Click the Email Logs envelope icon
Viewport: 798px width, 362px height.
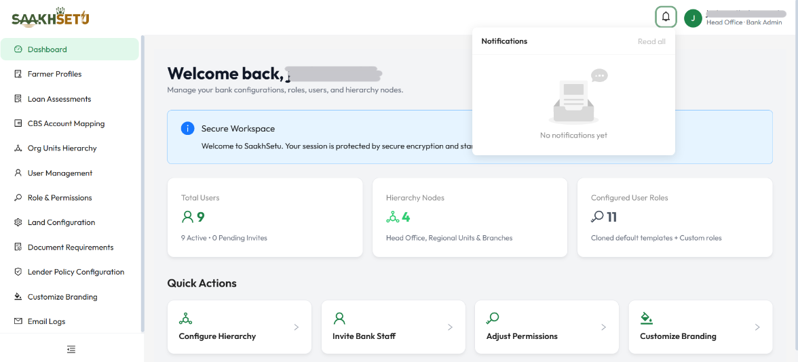18,321
